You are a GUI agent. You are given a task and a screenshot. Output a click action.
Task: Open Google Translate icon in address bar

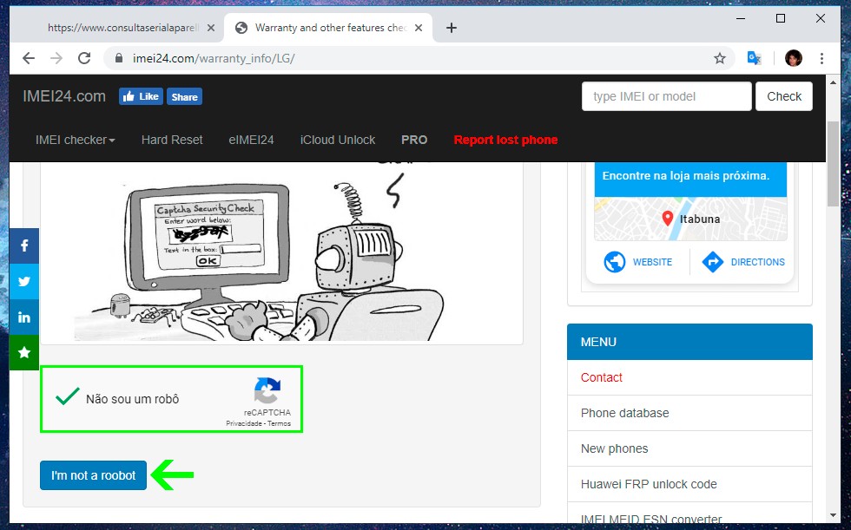754,58
